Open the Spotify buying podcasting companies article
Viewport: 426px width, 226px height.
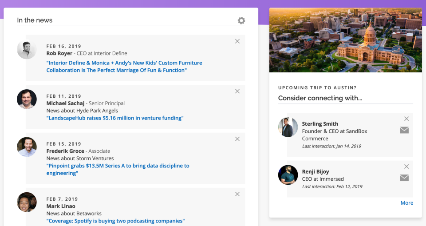[115, 221]
